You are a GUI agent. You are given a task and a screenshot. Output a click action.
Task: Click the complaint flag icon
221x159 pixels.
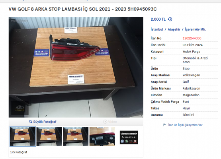coord(164,125)
